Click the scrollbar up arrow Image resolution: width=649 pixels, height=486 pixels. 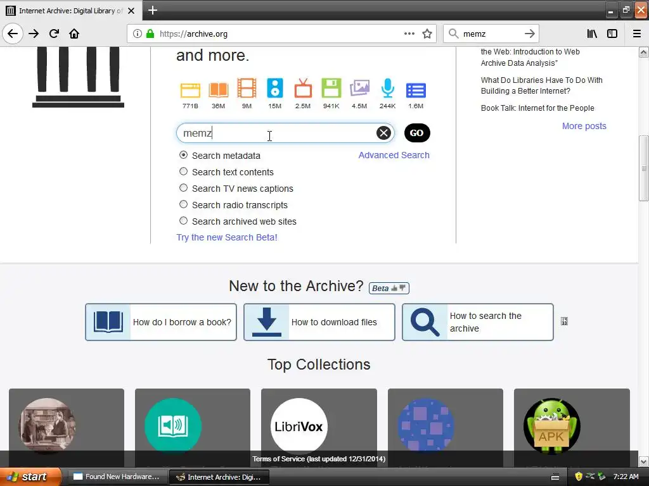point(643,52)
